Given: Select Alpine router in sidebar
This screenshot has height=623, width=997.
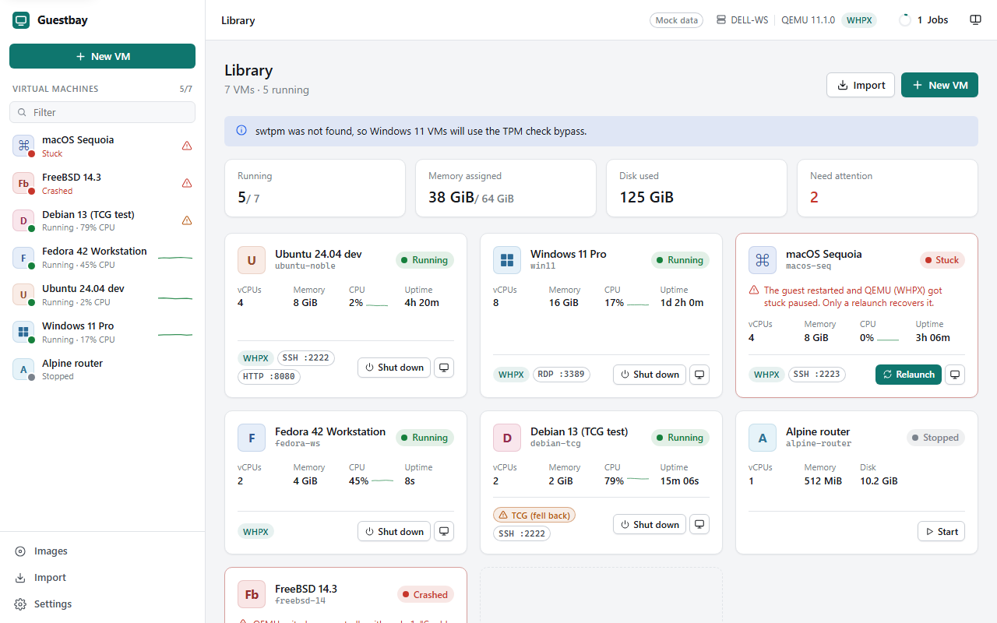Looking at the screenshot, I should [x=102, y=369].
